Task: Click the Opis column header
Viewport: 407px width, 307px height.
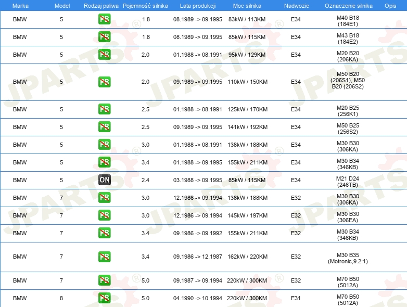Action: tap(390, 6)
